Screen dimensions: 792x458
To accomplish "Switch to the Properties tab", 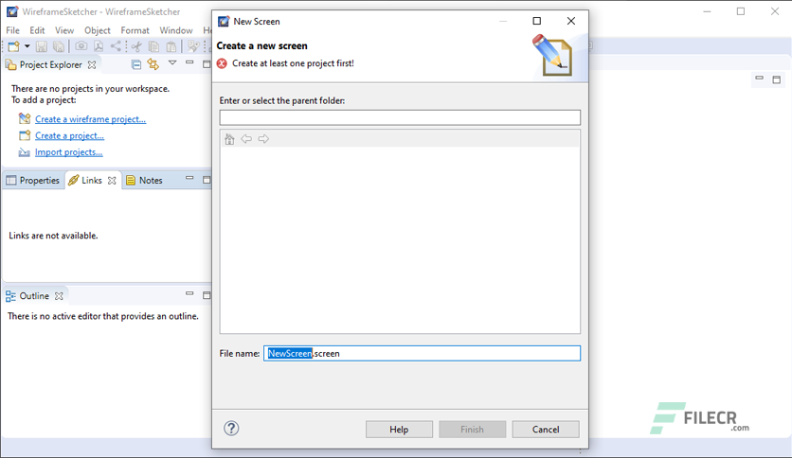I will pyautogui.click(x=33, y=180).
